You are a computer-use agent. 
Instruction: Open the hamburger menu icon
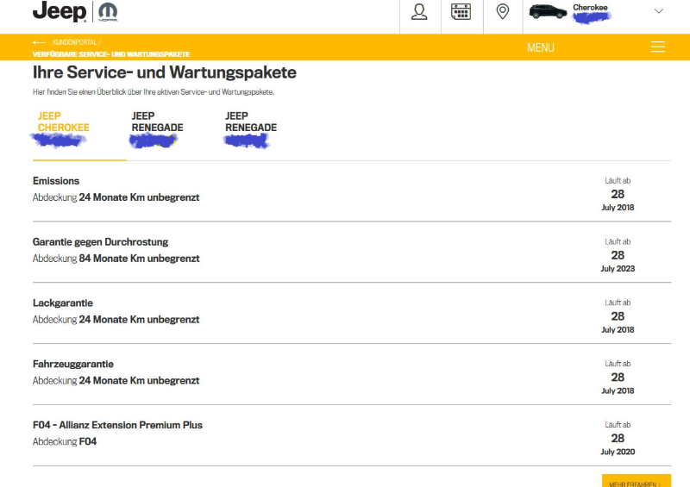pyautogui.click(x=658, y=47)
